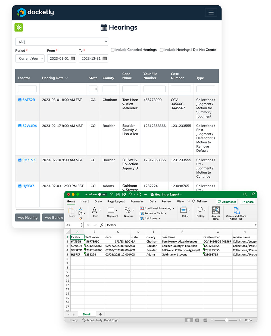Click Create and Share Adobe PDF icon
271x336 pixels.
point(236,210)
